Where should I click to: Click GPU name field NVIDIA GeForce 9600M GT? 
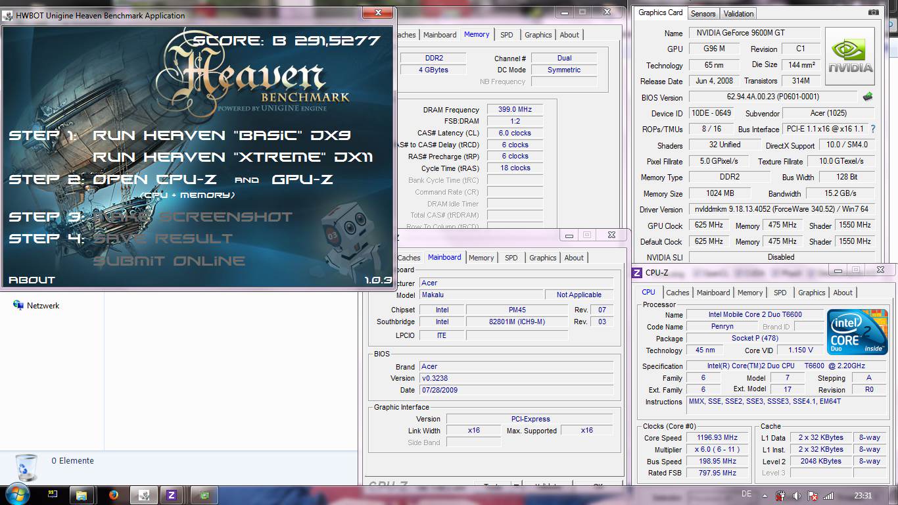point(755,33)
